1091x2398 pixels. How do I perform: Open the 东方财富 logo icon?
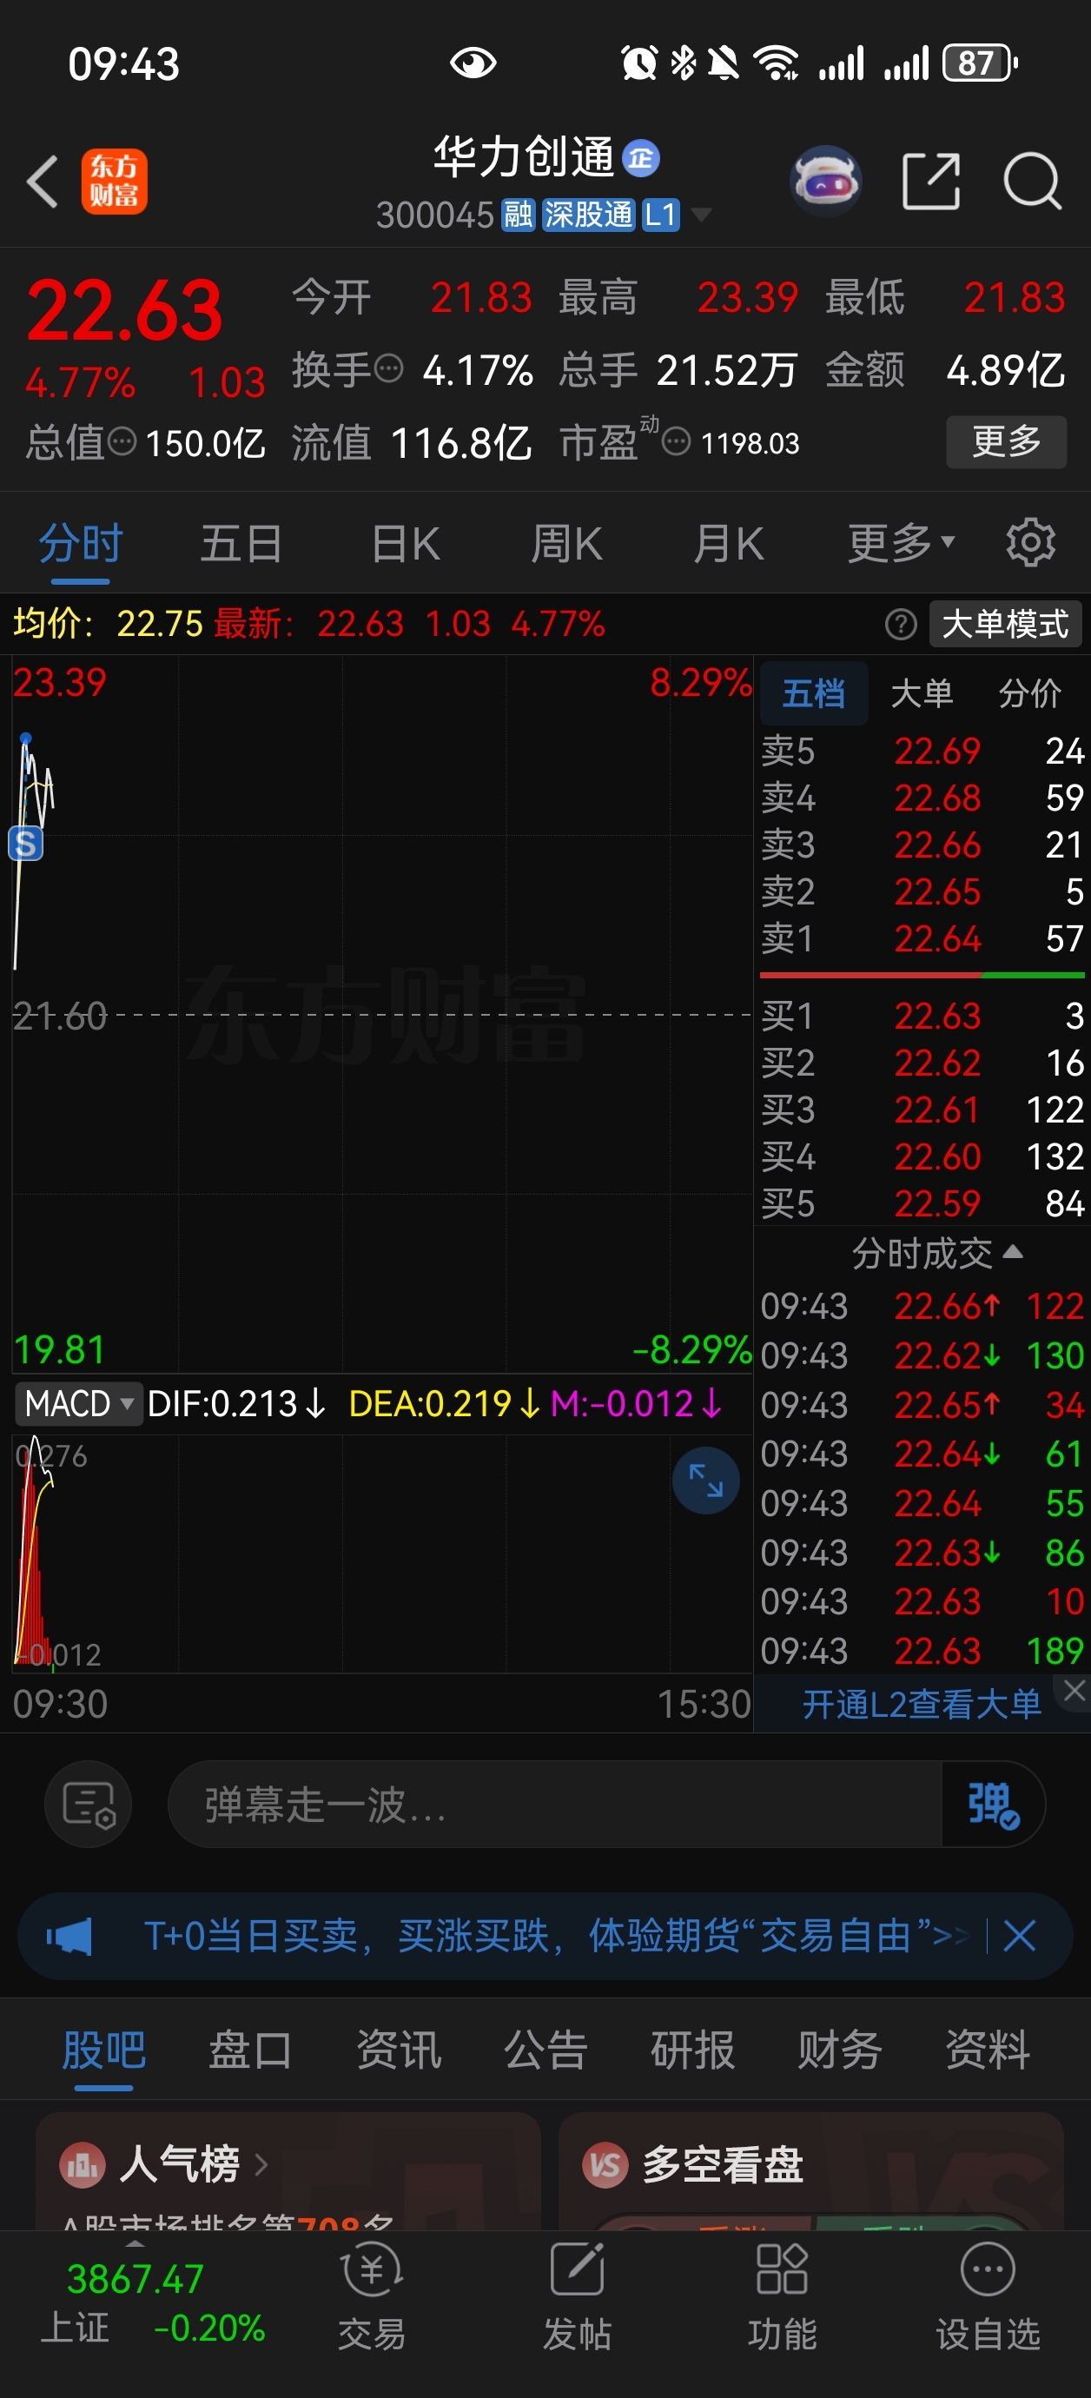tap(115, 182)
